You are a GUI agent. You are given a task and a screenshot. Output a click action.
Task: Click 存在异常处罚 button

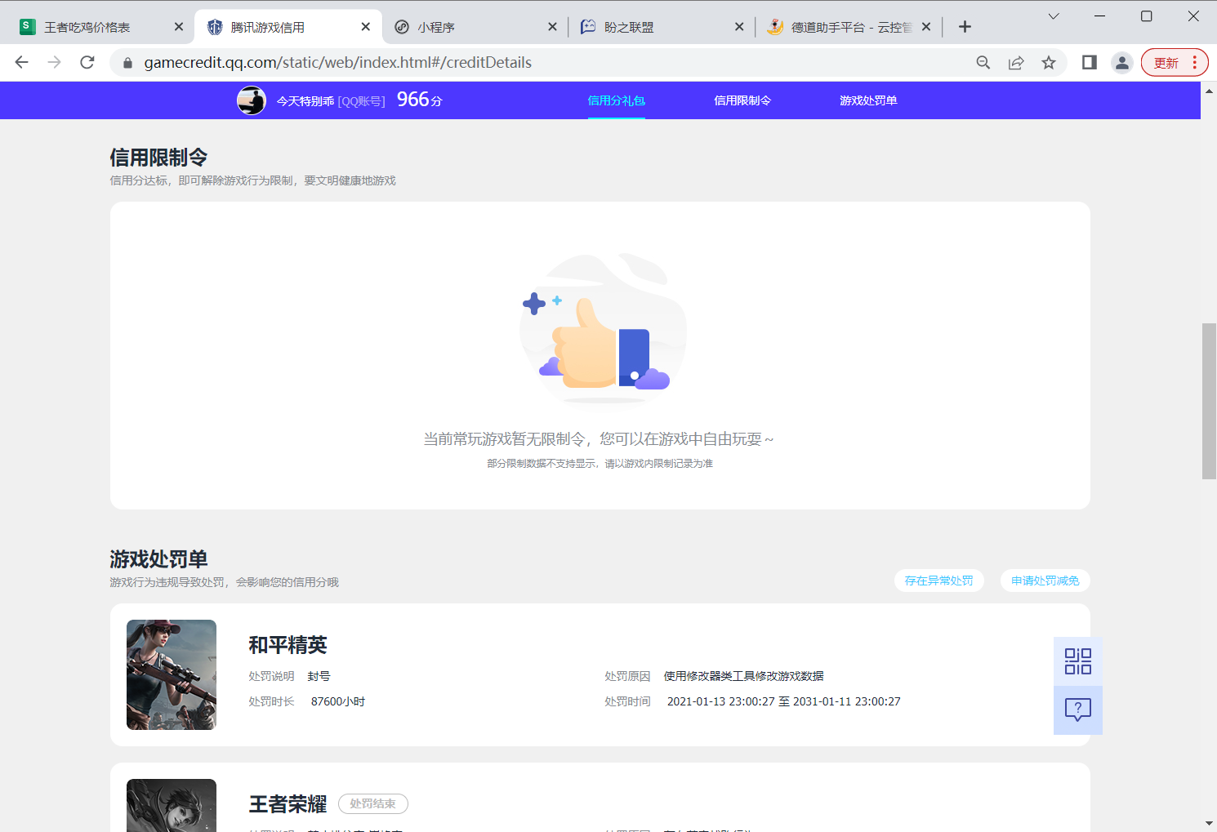(x=939, y=581)
